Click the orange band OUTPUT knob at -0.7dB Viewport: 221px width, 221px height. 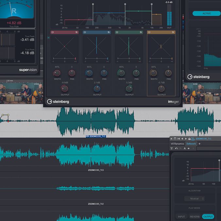pos(161,89)
